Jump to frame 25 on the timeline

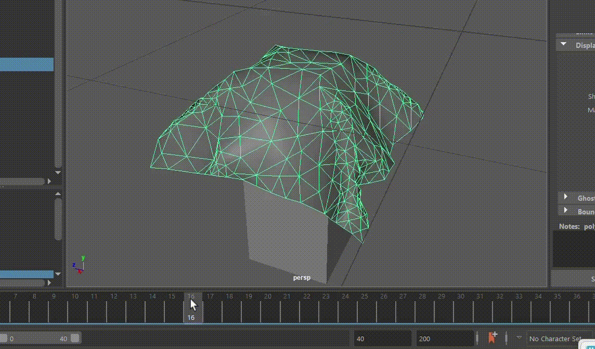click(x=365, y=307)
